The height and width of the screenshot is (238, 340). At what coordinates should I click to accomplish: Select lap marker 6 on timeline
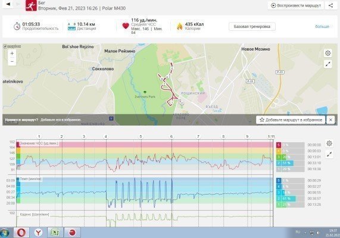[x=171, y=137]
